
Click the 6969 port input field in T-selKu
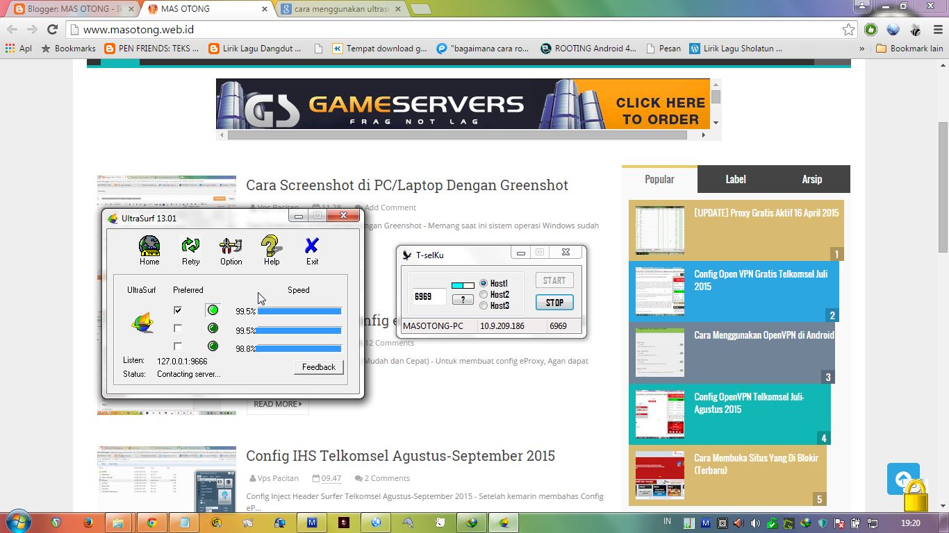coord(429,296)
